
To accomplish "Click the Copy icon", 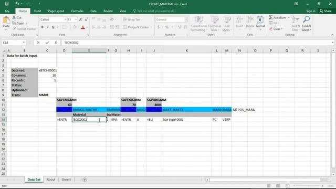I will click(x=14, y=23).
